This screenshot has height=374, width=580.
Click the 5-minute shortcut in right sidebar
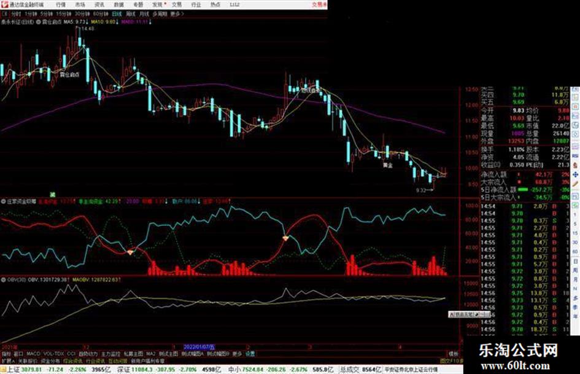click(x=576, y=224)
